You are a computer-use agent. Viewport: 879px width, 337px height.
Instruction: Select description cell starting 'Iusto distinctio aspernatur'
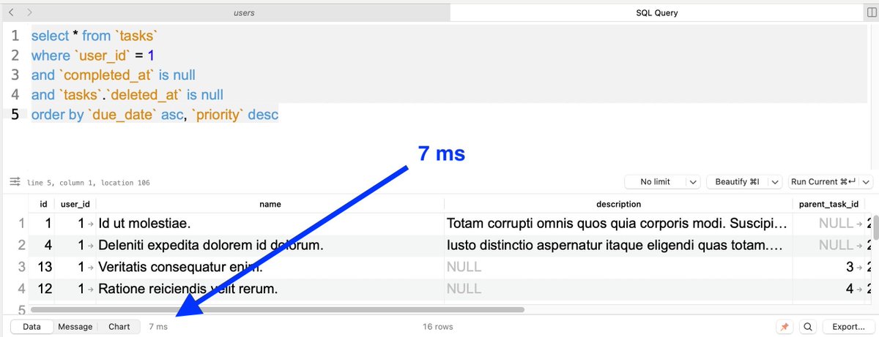(618, 245)
